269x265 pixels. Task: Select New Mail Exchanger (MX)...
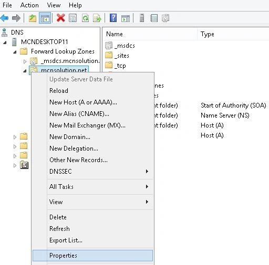[92, 125]
